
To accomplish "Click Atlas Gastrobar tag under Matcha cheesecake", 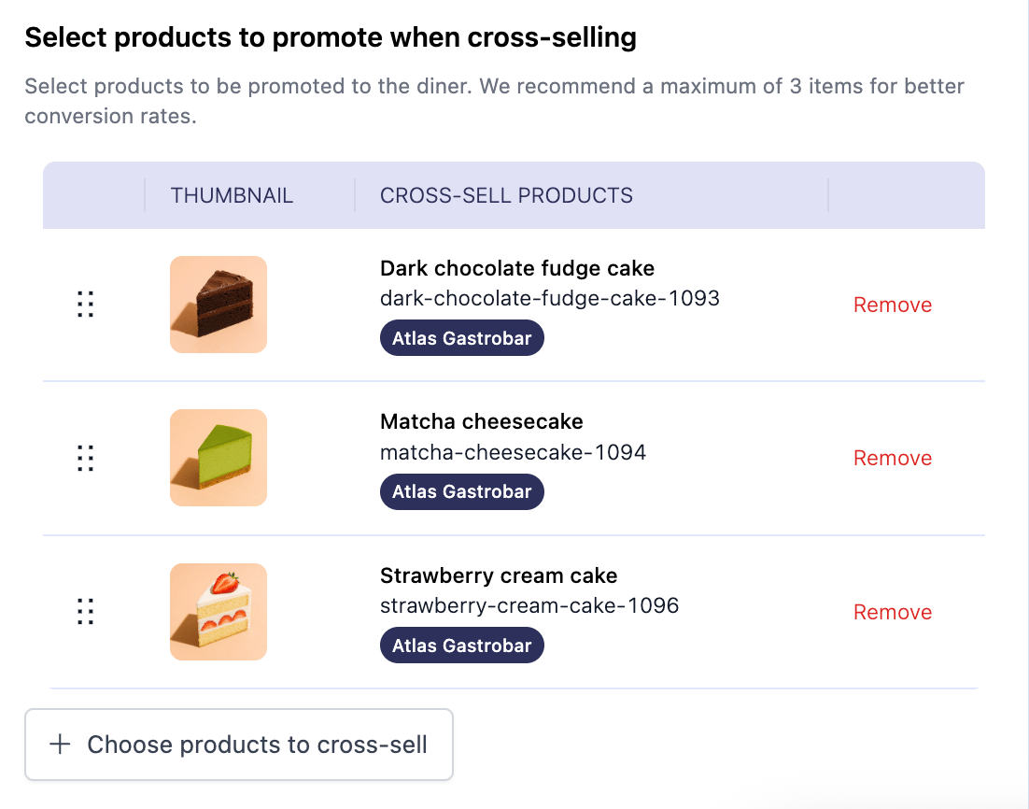I will pyautogui.click(x=462, y=491).
